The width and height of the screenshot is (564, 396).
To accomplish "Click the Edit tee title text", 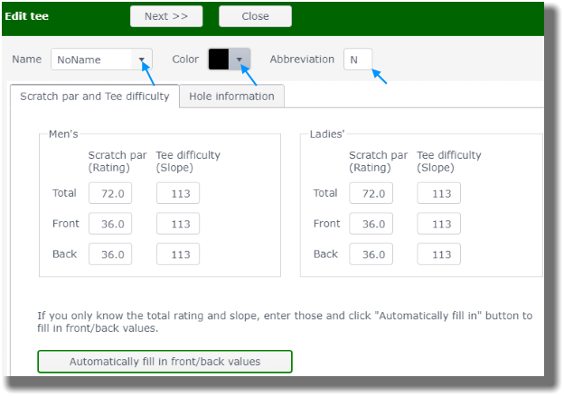I will pyautogui.click(x=26, y=16).
